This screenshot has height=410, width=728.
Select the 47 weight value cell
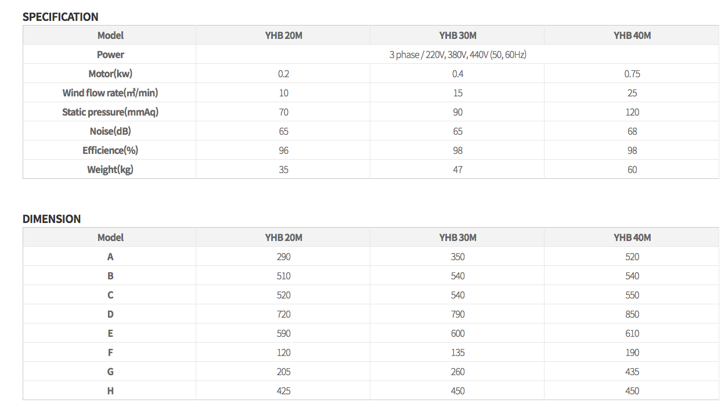[x=457, y=170]
